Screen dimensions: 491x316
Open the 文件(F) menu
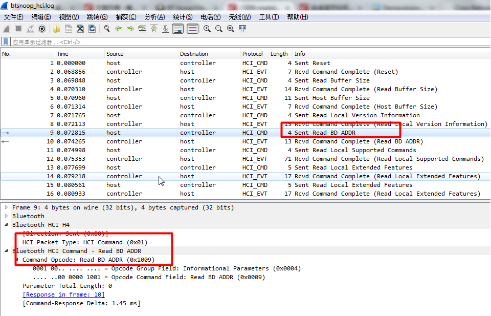click(13, 17)
